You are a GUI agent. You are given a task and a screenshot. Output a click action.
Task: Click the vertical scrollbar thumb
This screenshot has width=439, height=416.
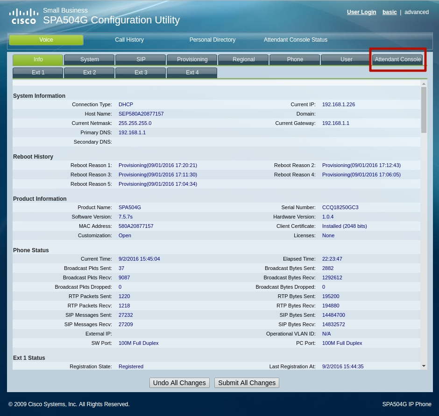tap(424, 109)
